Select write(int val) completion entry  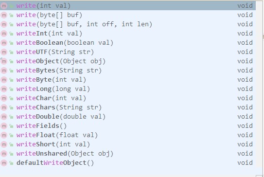(x=128, y=6)
